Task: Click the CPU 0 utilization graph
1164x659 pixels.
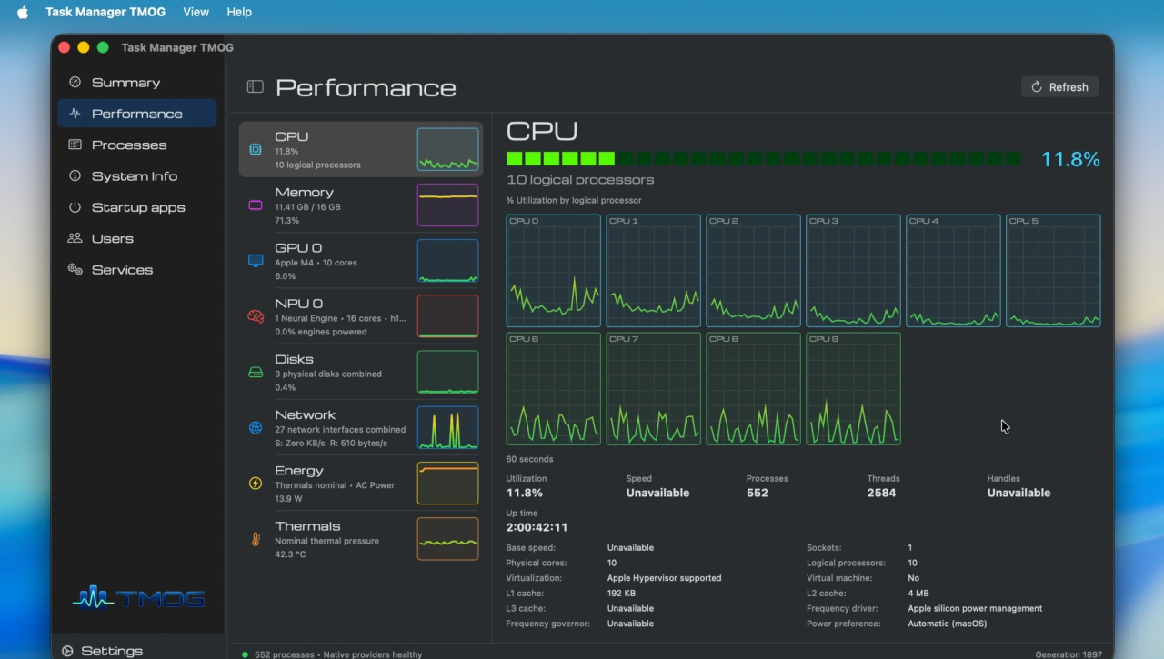Action: pos(554,271)
